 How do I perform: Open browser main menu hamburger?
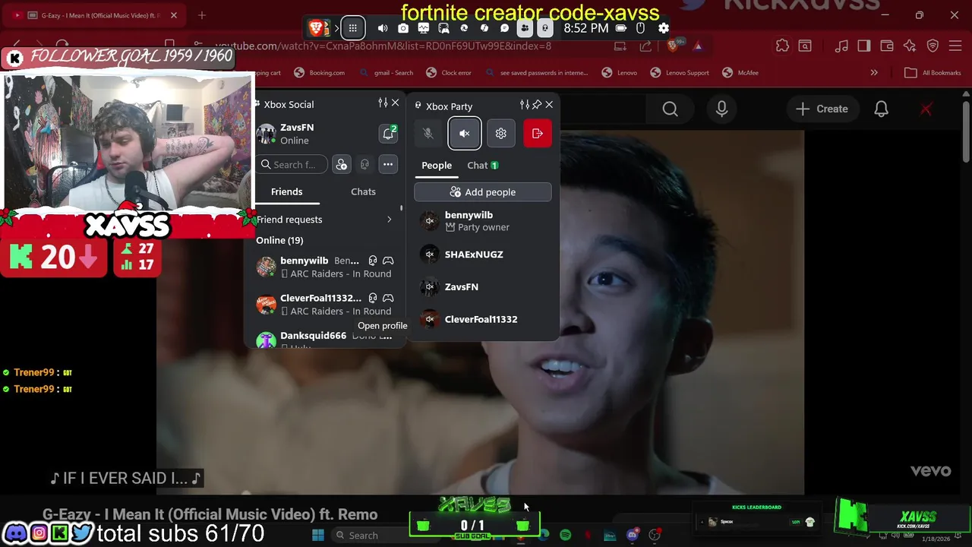(956, 46)
